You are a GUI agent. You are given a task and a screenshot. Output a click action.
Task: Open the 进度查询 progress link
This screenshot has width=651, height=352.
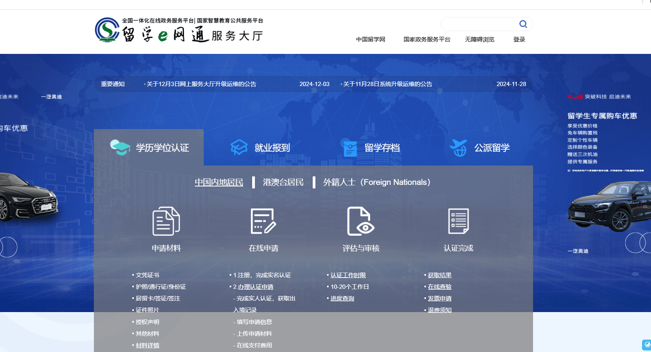click(x=342, y=299)
